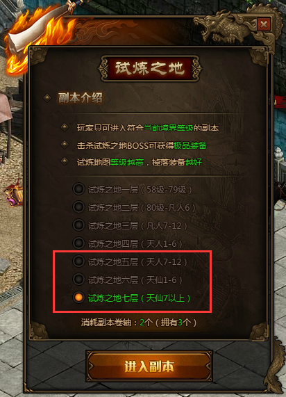The image size is (286, 397).
Task: Click the 试炼之地 title banner
Action: tap(150, 68)
